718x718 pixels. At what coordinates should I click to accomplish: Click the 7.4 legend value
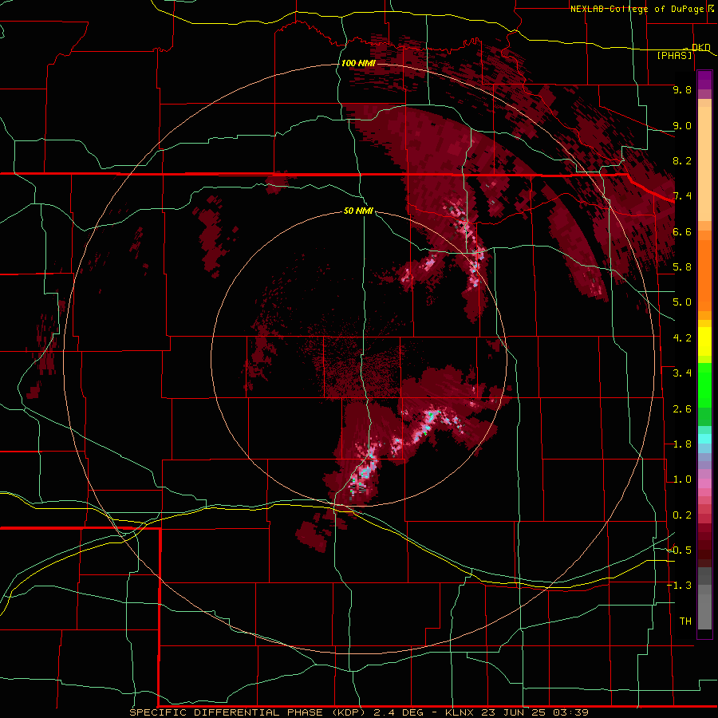(682, 196)
